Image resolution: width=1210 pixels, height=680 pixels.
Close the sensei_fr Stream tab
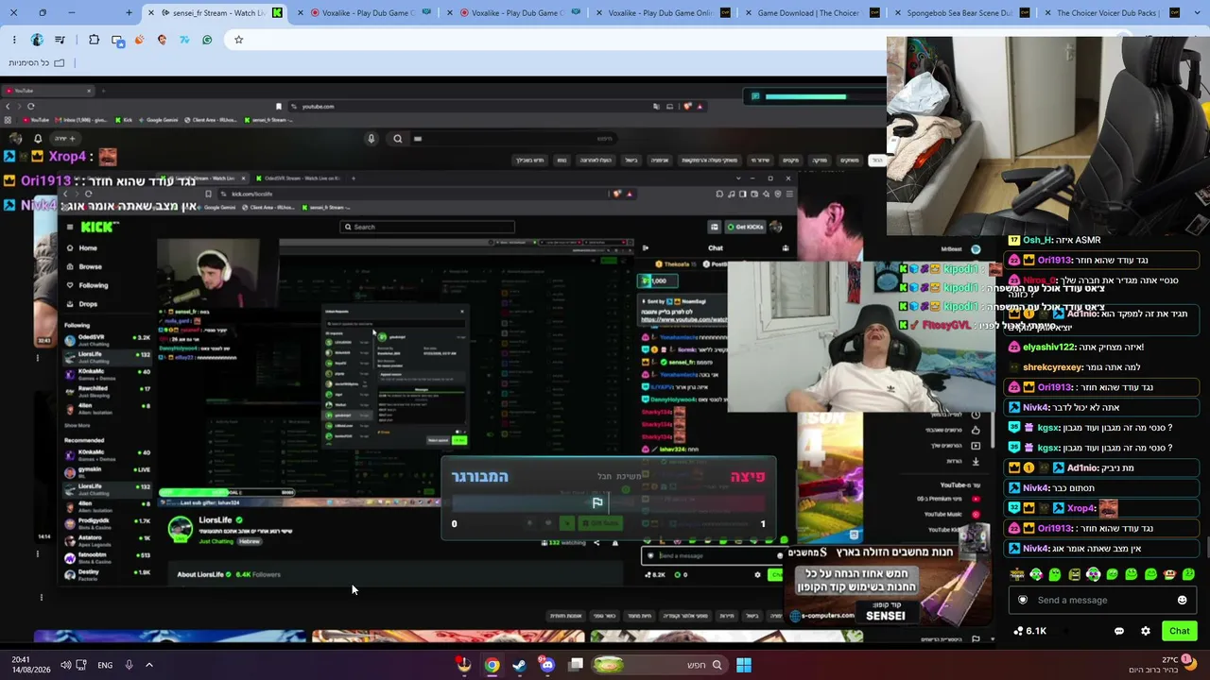[151, 13]
